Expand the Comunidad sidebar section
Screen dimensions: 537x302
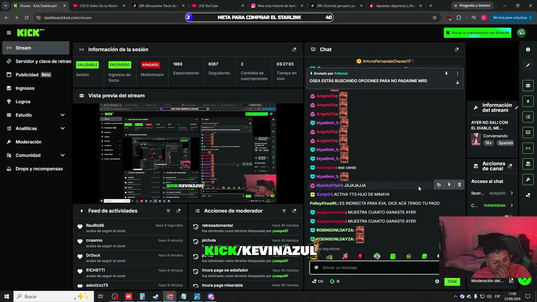coord(63,155)
